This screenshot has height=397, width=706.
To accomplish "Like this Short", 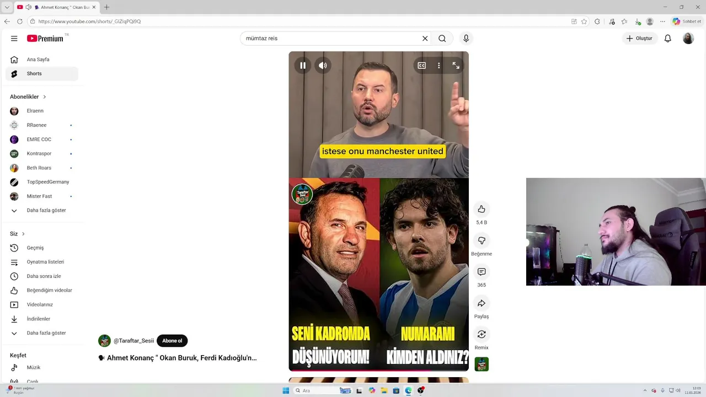I will click(482, 209).
